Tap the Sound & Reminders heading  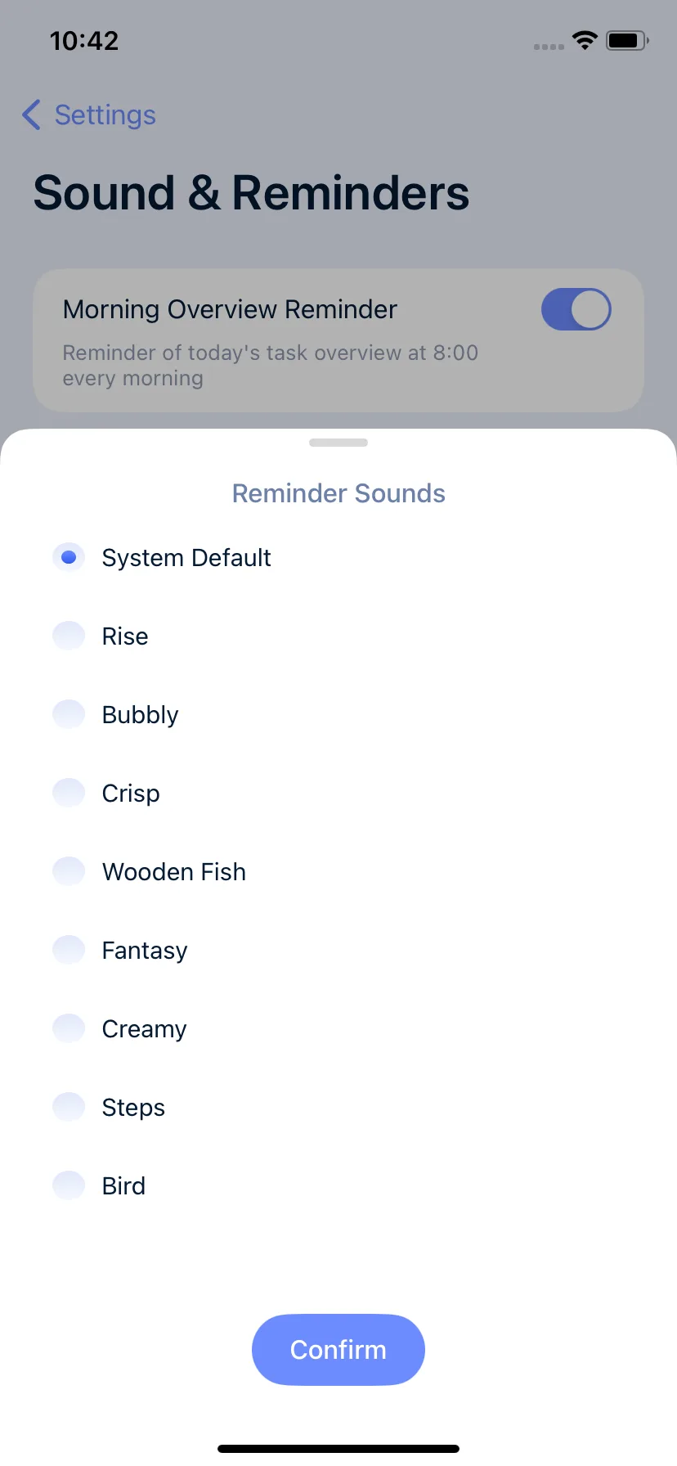pos(251,193)
